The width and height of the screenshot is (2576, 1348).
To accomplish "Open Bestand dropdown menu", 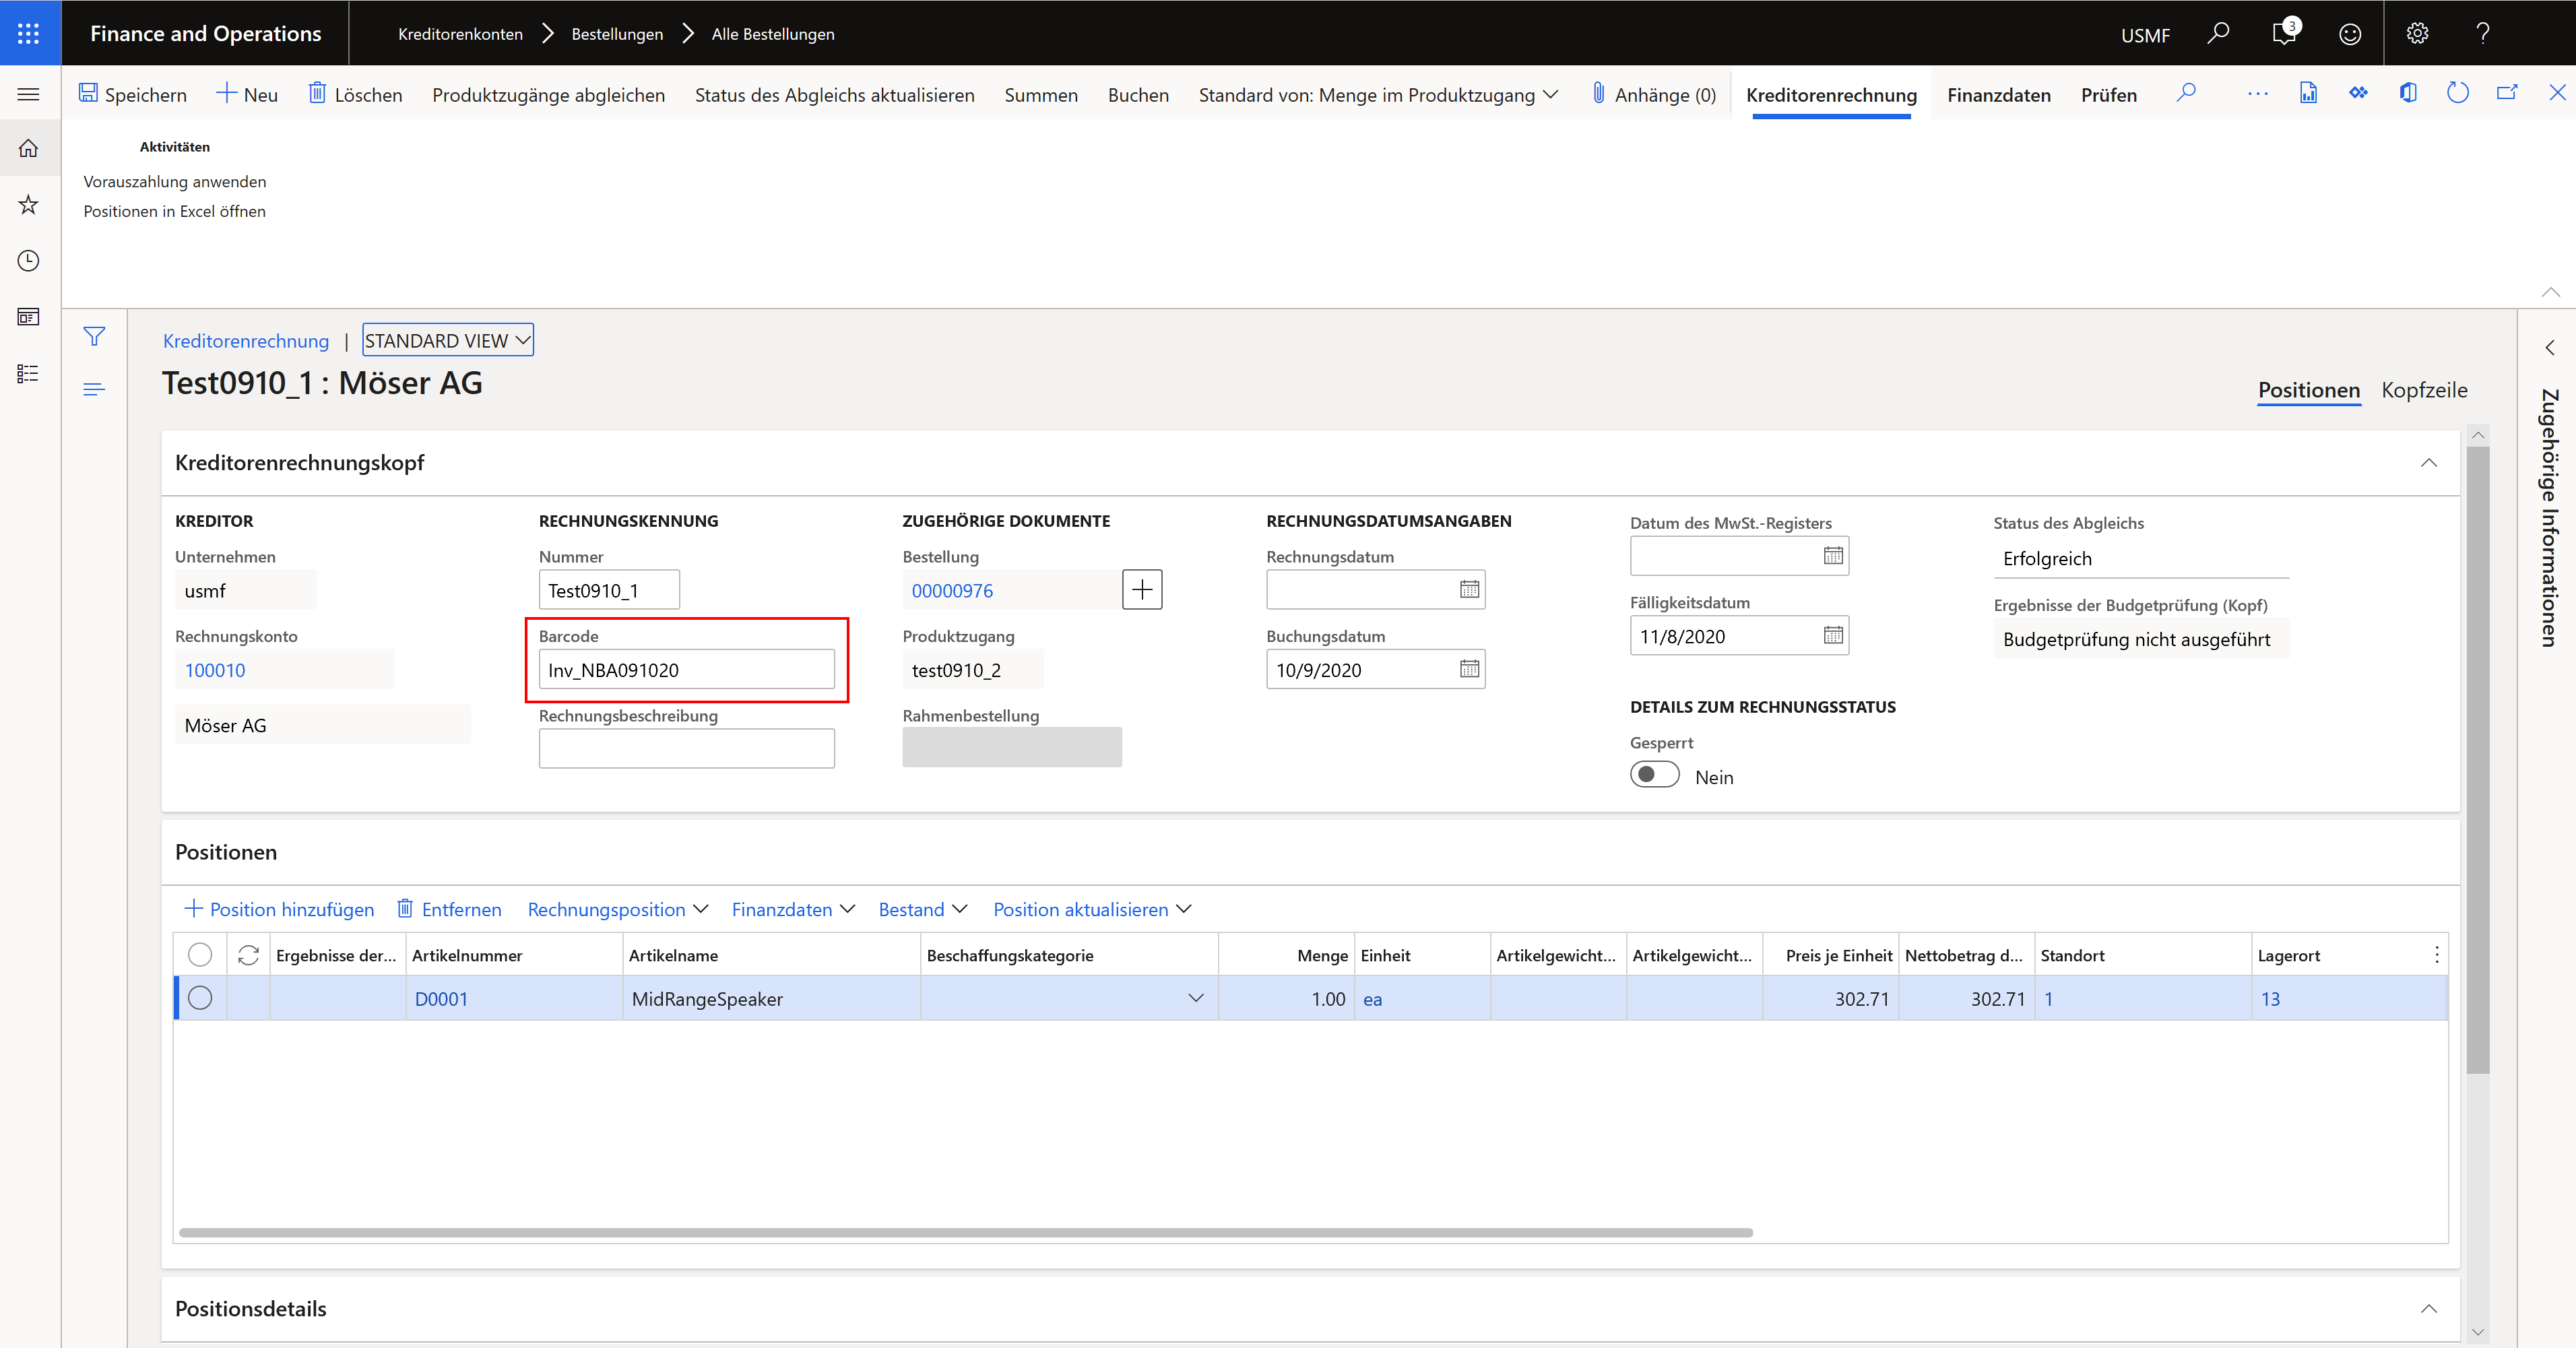I will click(923, 909).
